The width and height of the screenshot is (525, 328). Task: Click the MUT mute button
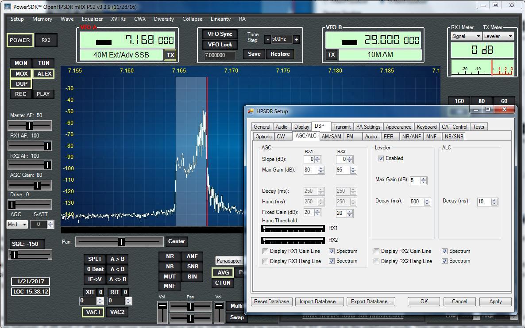170,277
